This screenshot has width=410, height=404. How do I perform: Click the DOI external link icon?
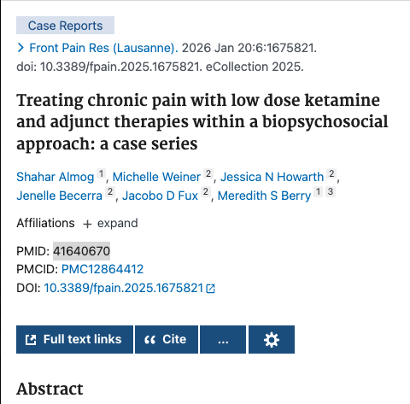[211, 289]
